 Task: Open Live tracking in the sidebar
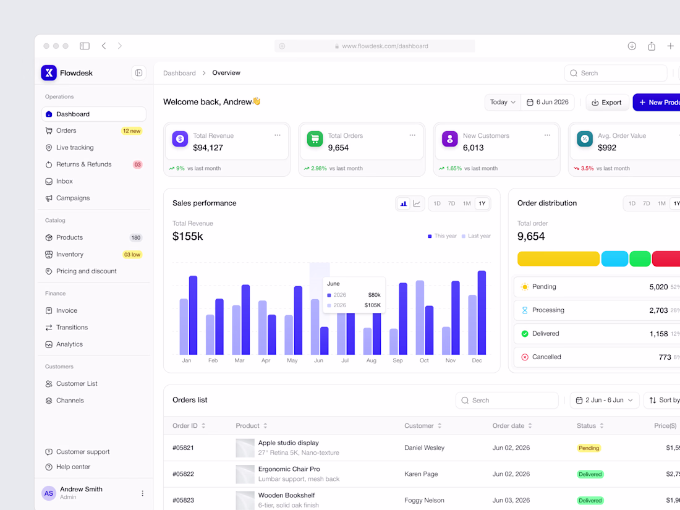(x=94, y=148)
